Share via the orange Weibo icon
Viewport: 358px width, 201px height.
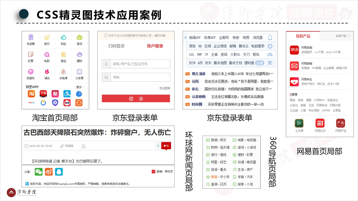tap(49, 172)
